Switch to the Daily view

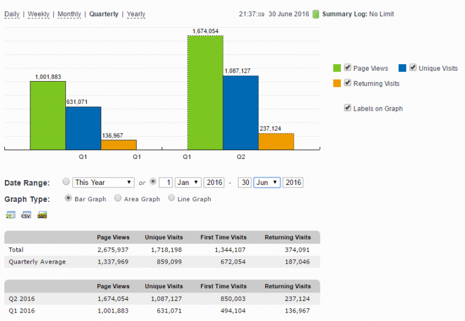pyautogui.click(x=12, y=14)
